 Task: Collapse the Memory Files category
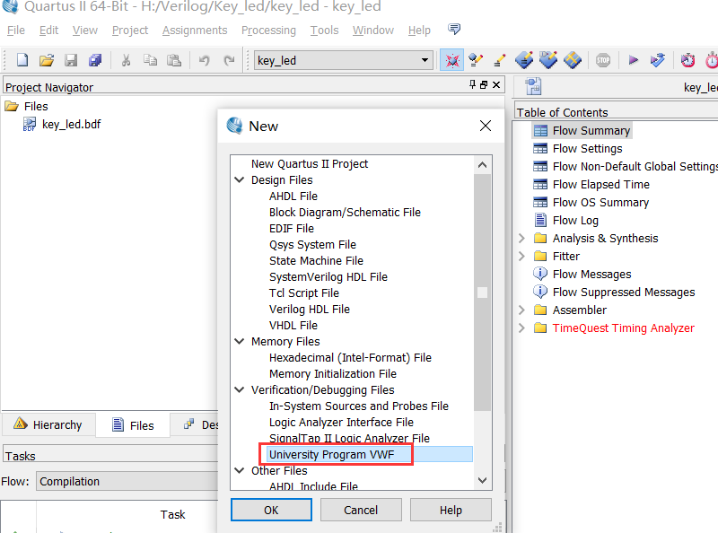pos(239,342)
